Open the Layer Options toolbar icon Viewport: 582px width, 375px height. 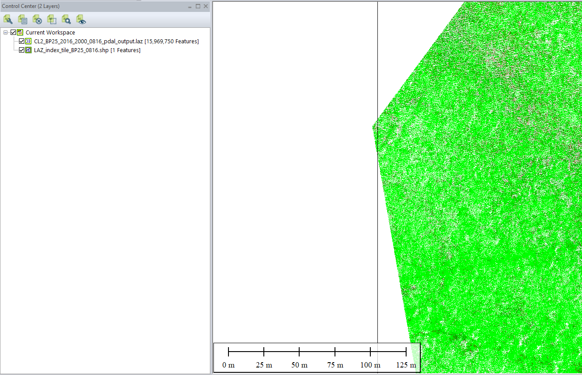pyautogui.click(x=22, y=19)
